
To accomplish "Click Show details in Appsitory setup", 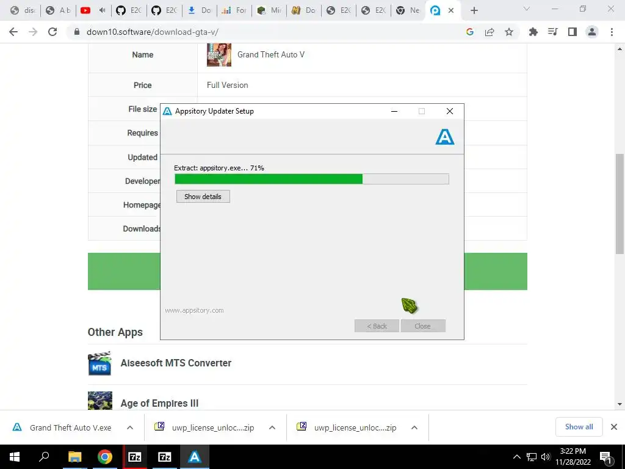I will click(x=203, y=196).
